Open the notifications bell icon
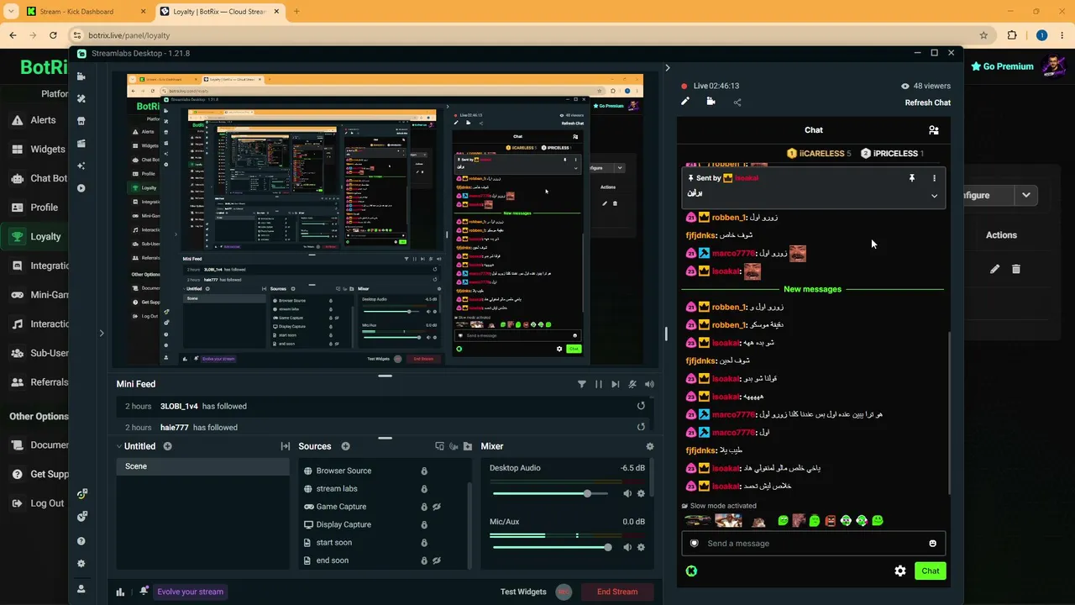 point(144,591)
